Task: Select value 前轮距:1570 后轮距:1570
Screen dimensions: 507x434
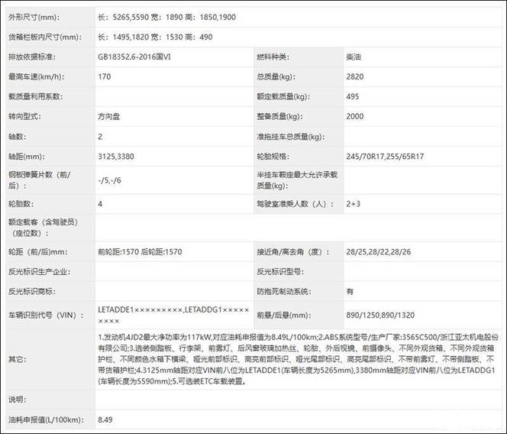Action: pyautogui.click(x=140, y=252)
